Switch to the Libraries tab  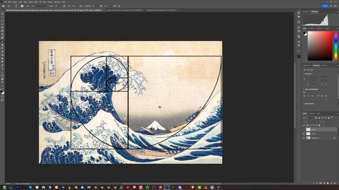pyautogui.click(x=324, y=65)
